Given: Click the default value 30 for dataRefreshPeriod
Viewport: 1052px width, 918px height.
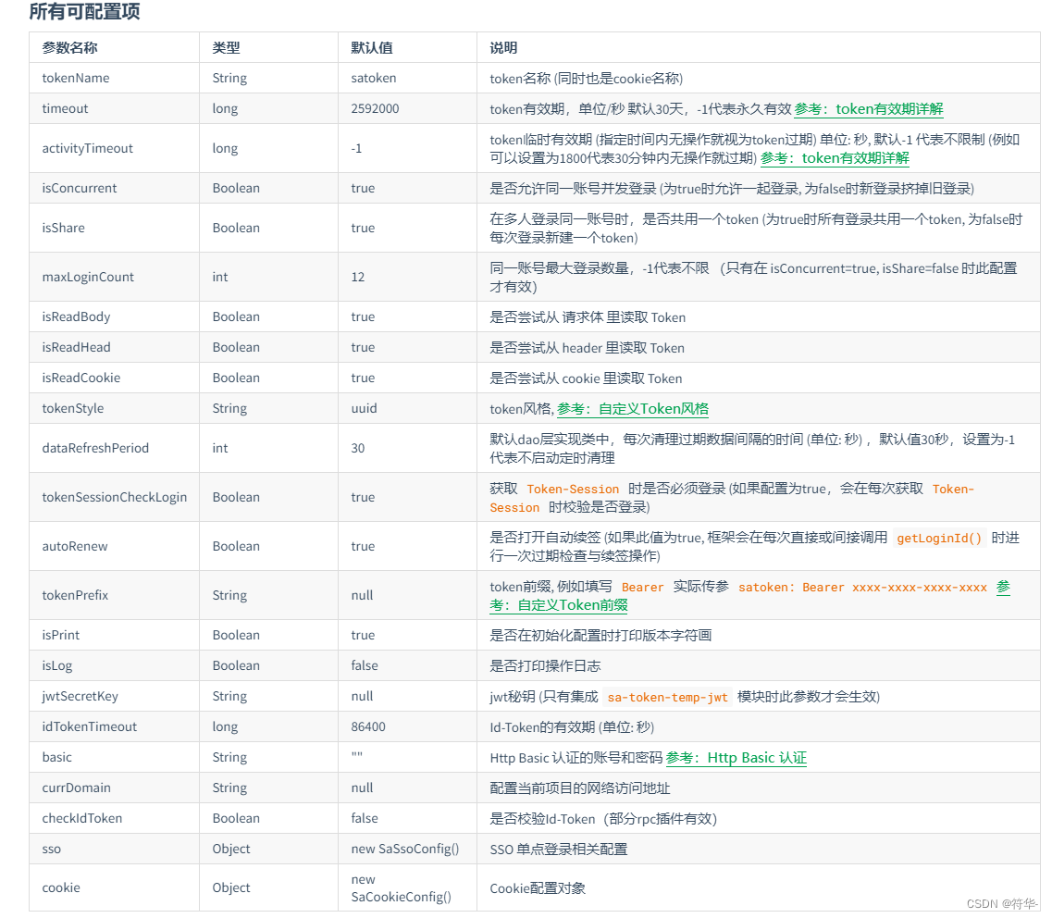Looking at the screenshot, I should [x=357, y=448].
